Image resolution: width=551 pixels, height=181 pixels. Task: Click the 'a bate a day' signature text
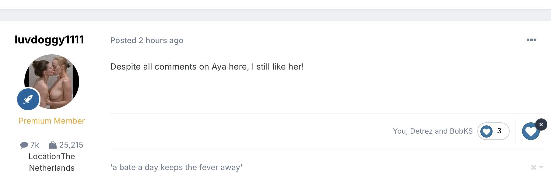coord(176,168)
